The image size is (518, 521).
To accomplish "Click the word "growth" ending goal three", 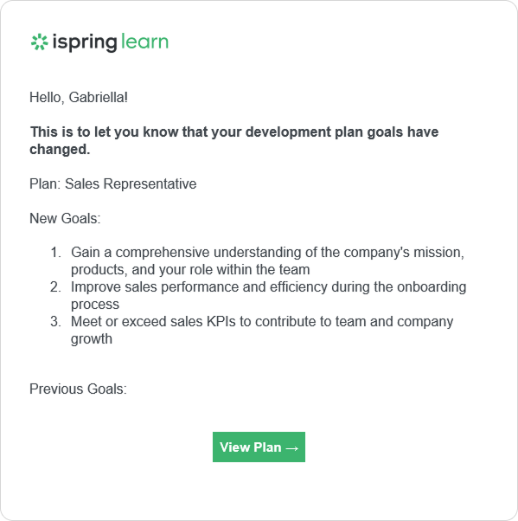I will click(92, 339).
